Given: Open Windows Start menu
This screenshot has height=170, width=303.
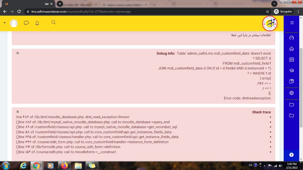Looking at the screenshot, I should pos(6,166).
